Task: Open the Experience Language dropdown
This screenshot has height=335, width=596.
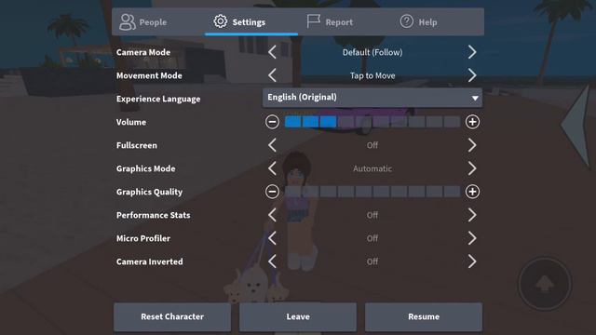Action: point(372,98)
